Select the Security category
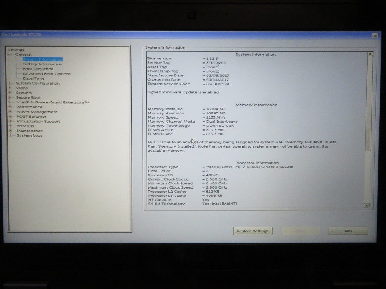Viewport: 386px width, 289px height. [24, 93]
